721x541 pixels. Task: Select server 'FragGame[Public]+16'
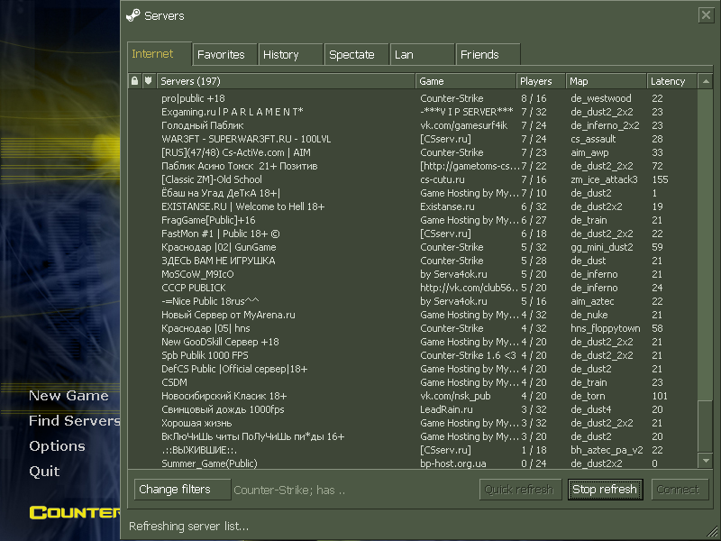[x=413, y=220]
